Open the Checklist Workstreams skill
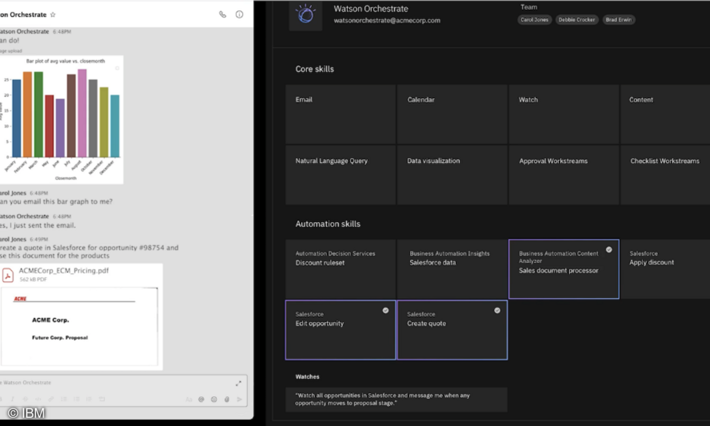 tap(665, 175)
